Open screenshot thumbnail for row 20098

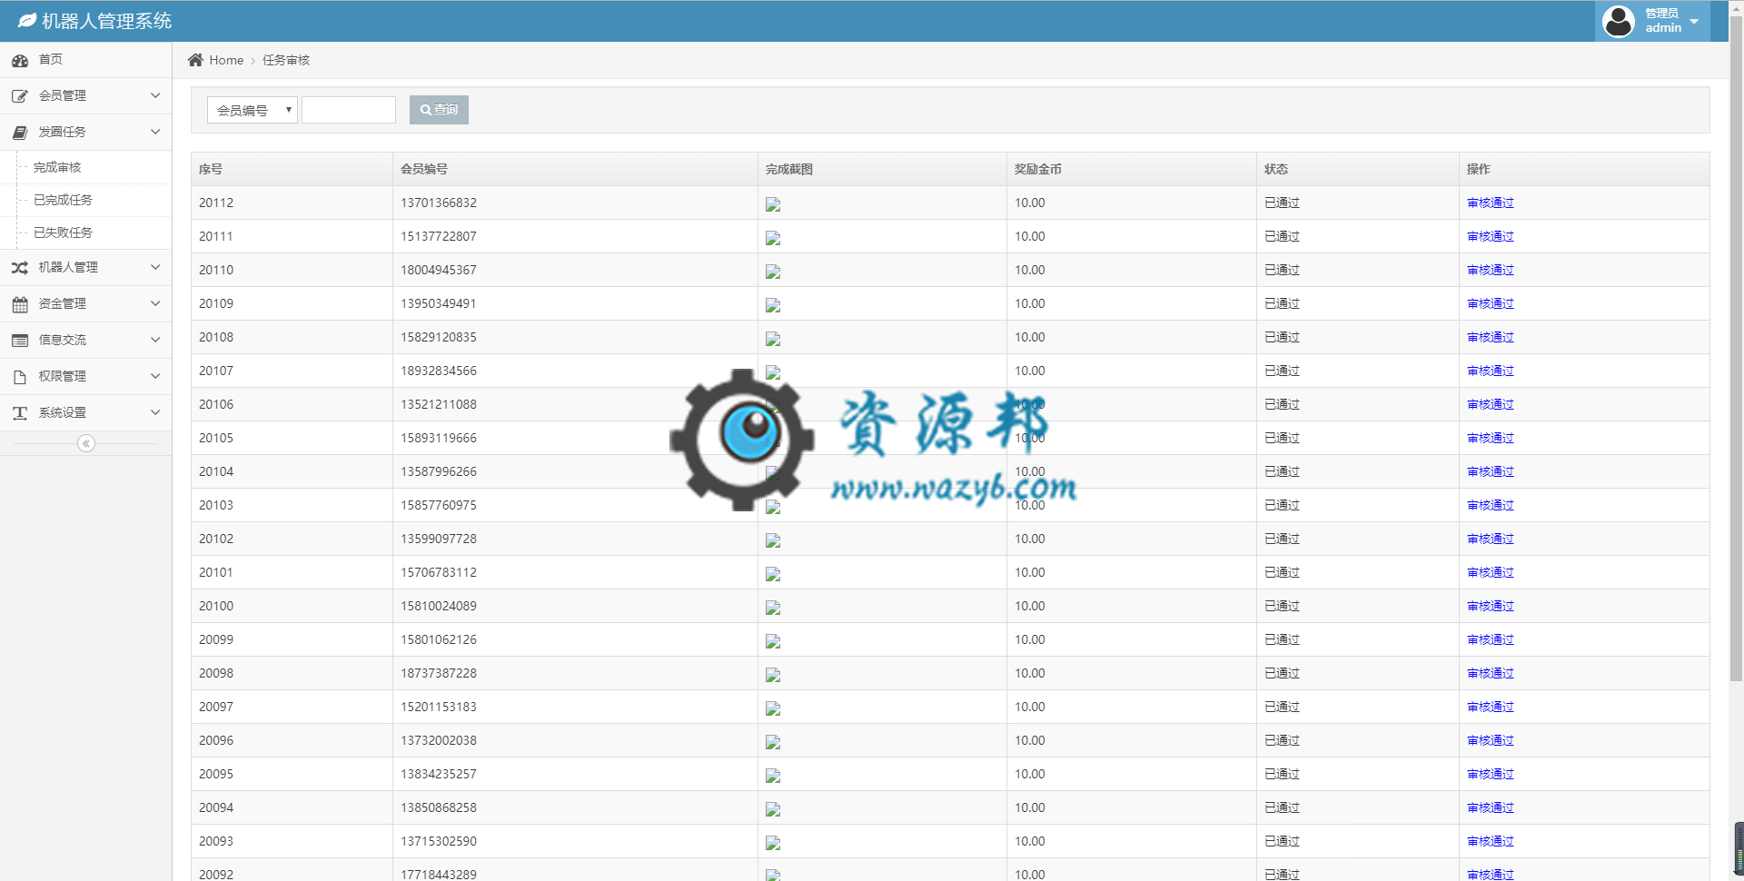pos(773,675)
